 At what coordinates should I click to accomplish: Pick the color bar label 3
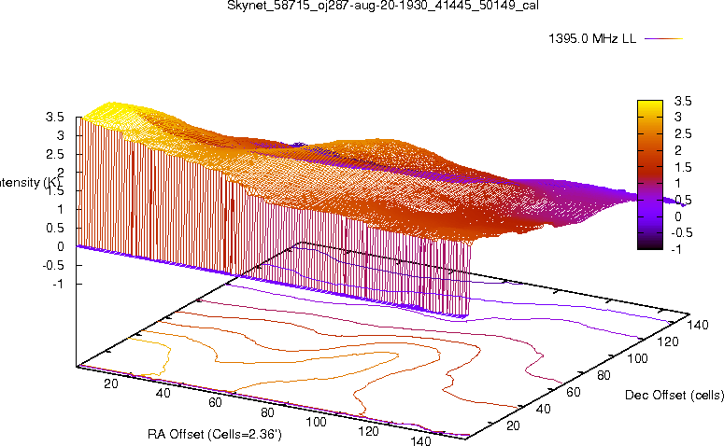[x=678, y=118]
